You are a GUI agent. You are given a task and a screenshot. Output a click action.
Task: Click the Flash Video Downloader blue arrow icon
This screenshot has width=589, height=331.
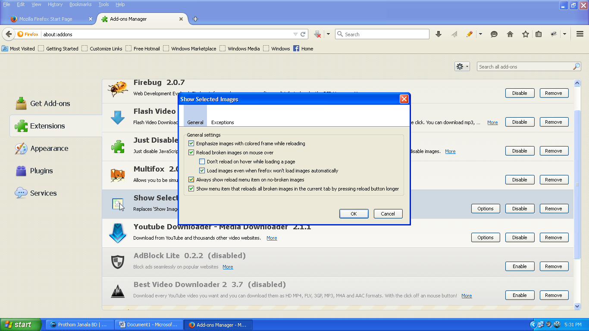tap(118, 117)
